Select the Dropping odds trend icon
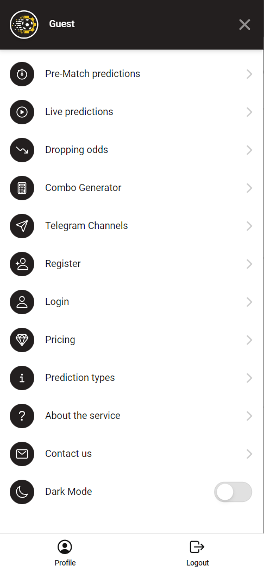This screenshot has height=572, width=264. pyautogui.click(x=22, y=150)
